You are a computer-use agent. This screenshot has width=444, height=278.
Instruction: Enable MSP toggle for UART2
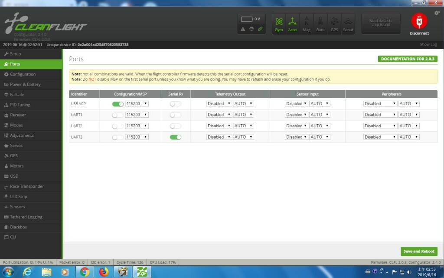click(118, 126)
